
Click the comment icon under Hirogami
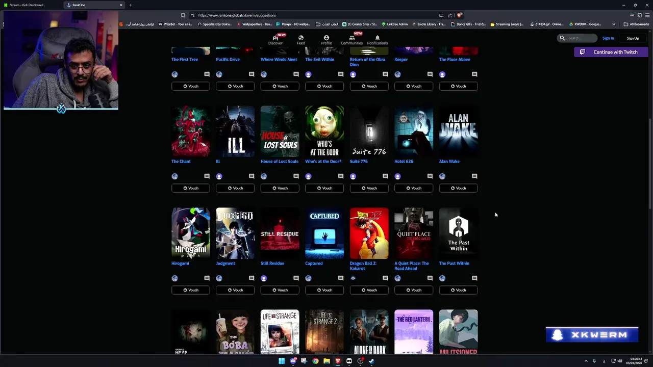pos(207,278)
